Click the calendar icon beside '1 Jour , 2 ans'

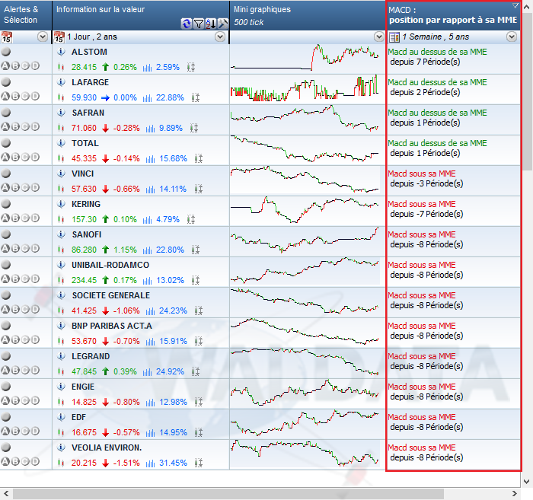pos(59,37)
